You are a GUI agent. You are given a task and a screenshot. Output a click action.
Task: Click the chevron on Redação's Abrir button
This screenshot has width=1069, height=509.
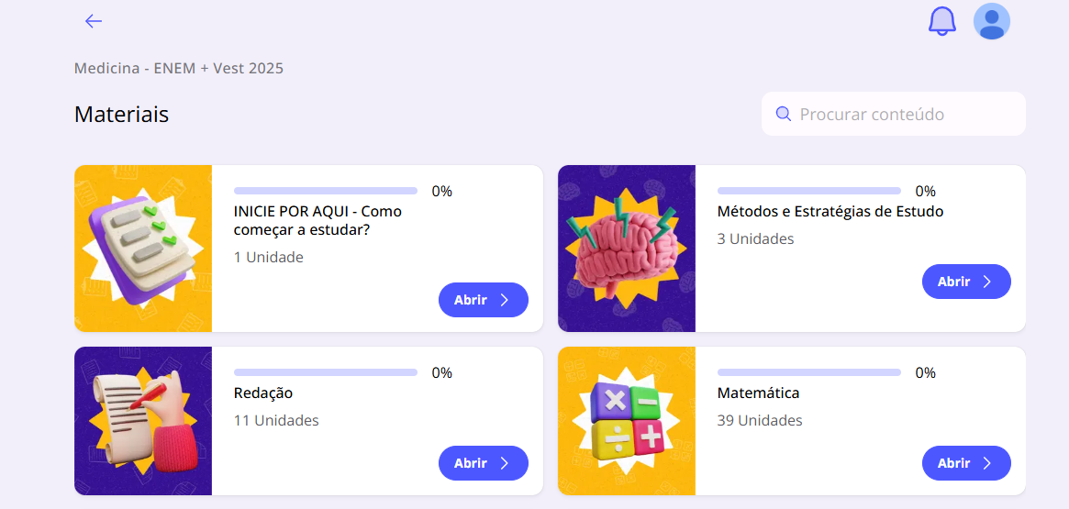(x=505, y=463)
